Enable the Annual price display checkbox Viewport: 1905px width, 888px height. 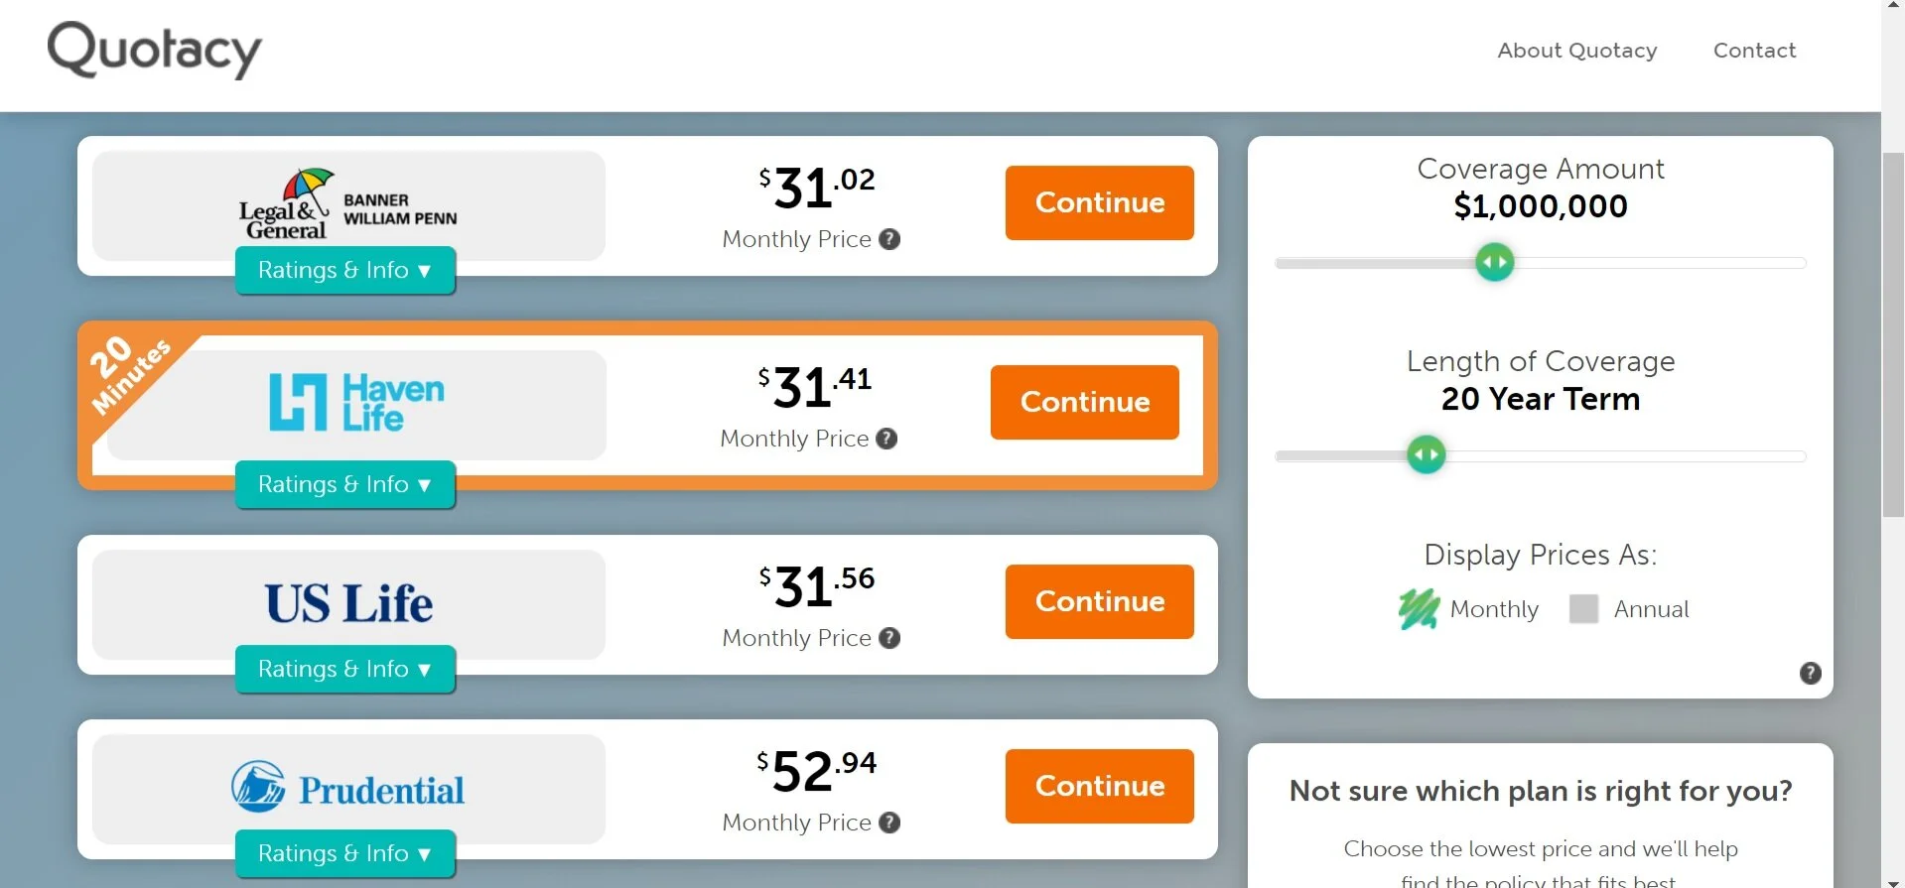point(1583,609)
